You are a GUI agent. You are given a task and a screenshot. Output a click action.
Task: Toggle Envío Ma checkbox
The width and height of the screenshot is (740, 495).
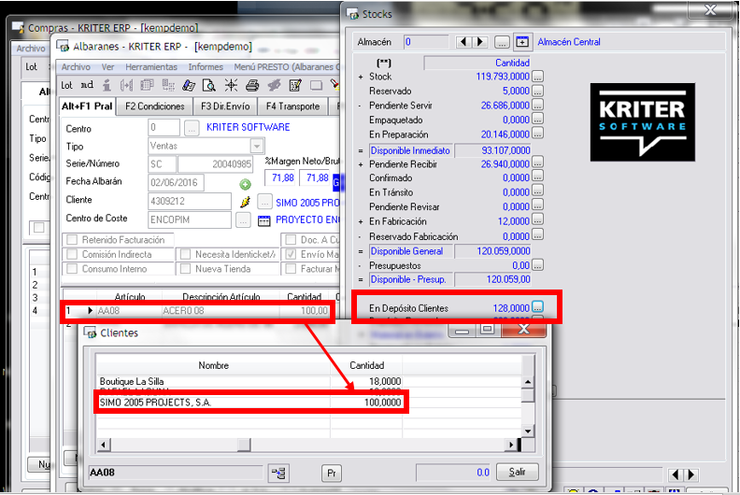[292, 254]
